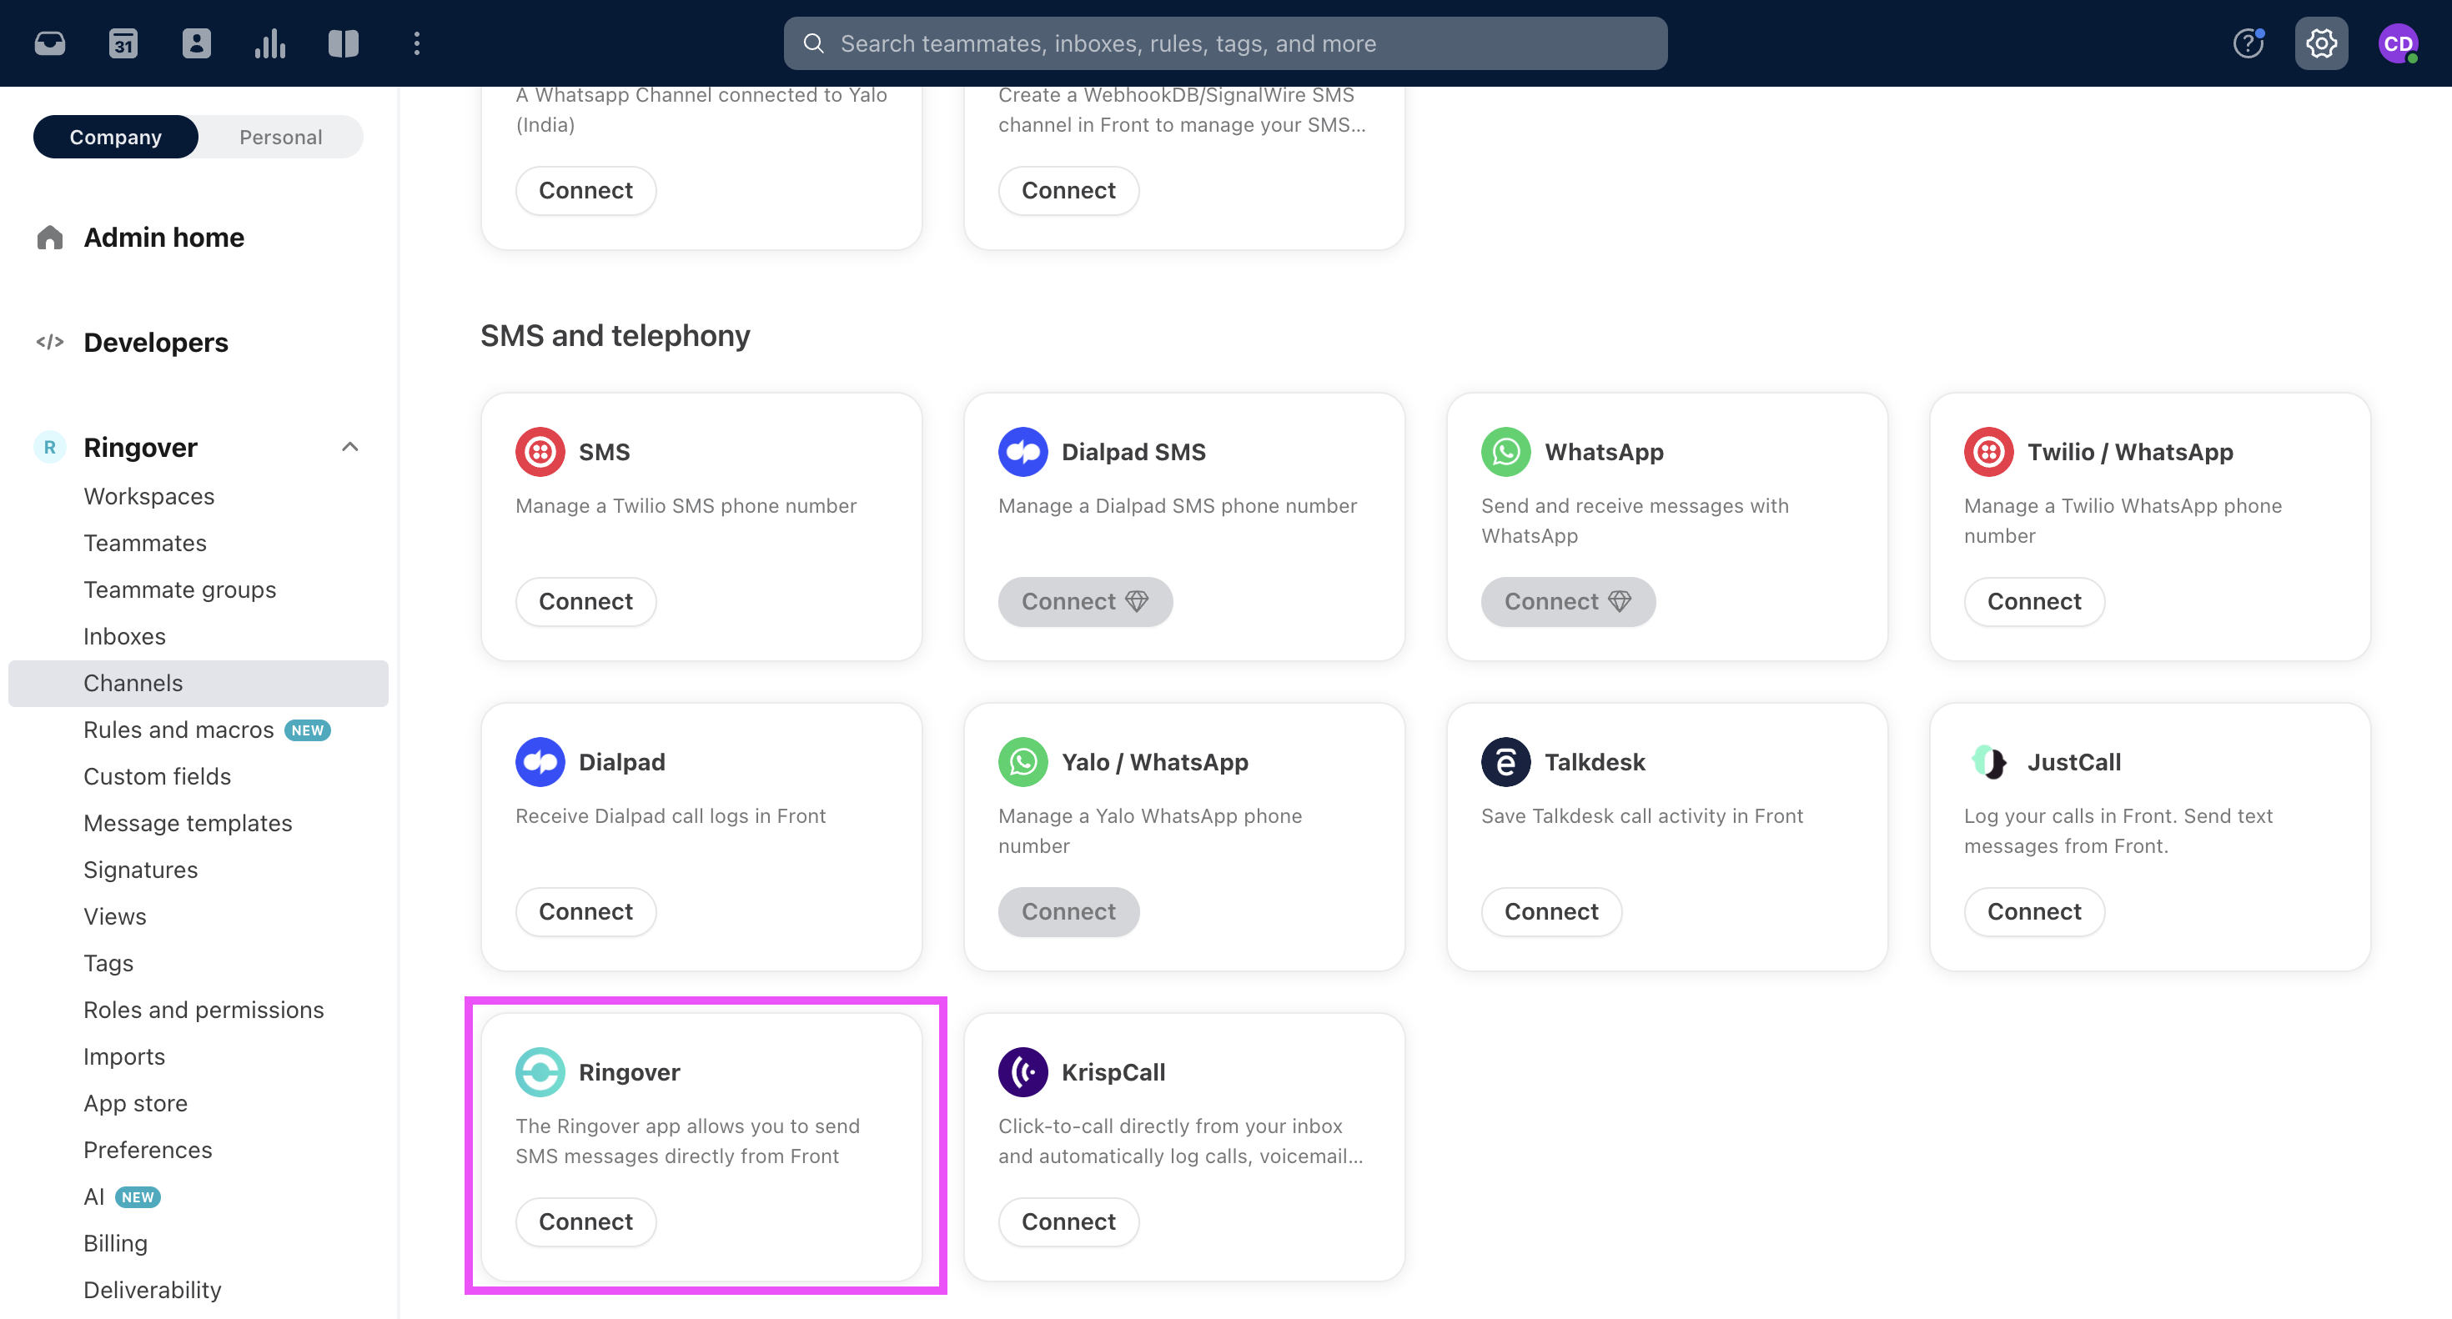Image resolution: width=2452 pixels, height=1319 pixels.
Task: Open Roles and permissions in sidebar
Action: tap(203, 1010)
